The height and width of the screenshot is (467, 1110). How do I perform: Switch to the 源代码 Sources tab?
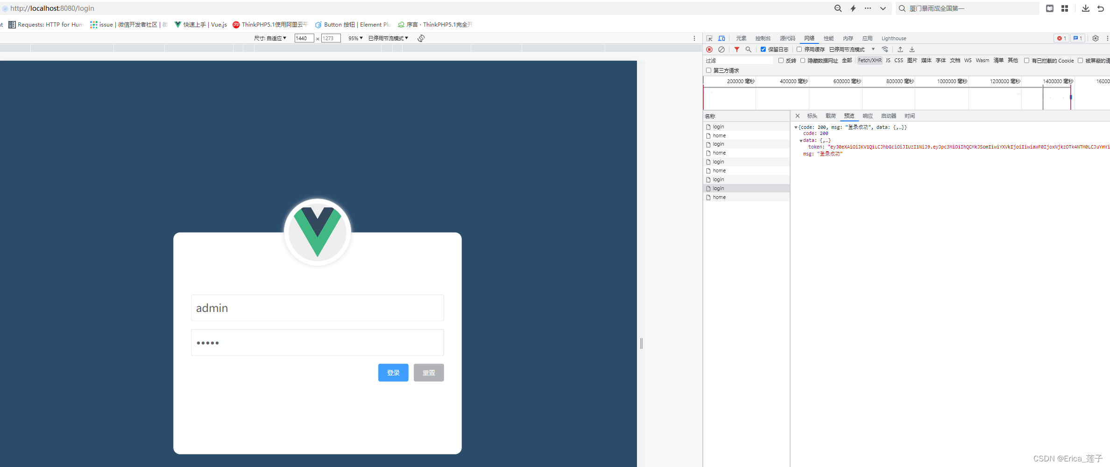pos(787,38)
